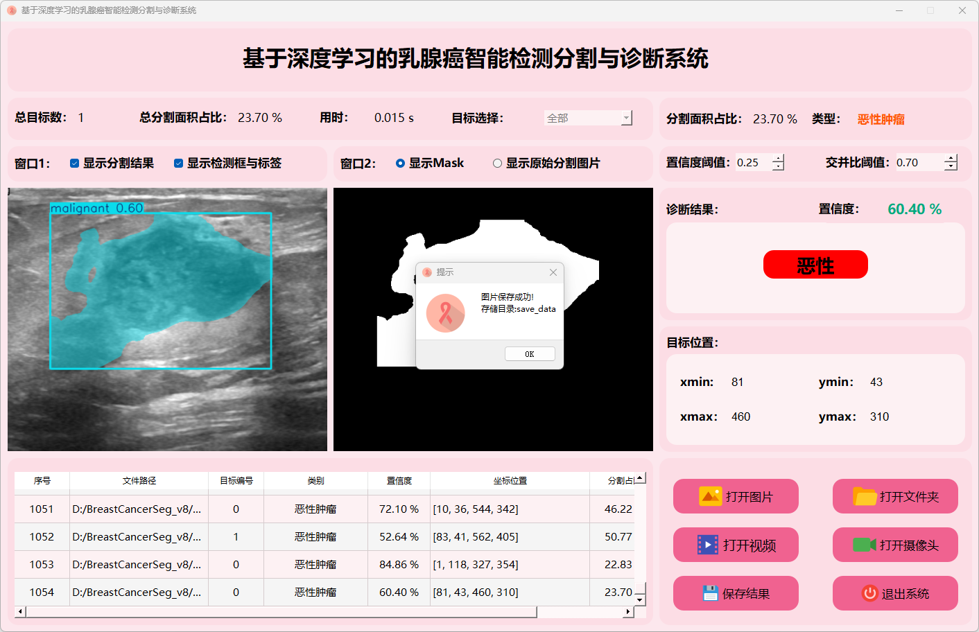Screen dimensions: 979x632
Task: Click the ultrasound segmentation image in 窗口1
Action: (167, 319)
